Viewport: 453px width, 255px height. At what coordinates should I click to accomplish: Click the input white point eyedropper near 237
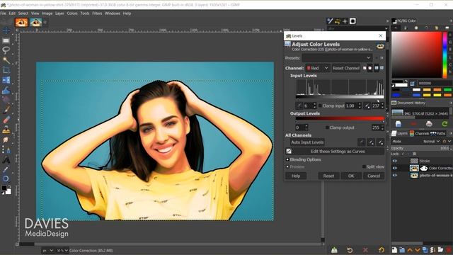tap(367, 106)
